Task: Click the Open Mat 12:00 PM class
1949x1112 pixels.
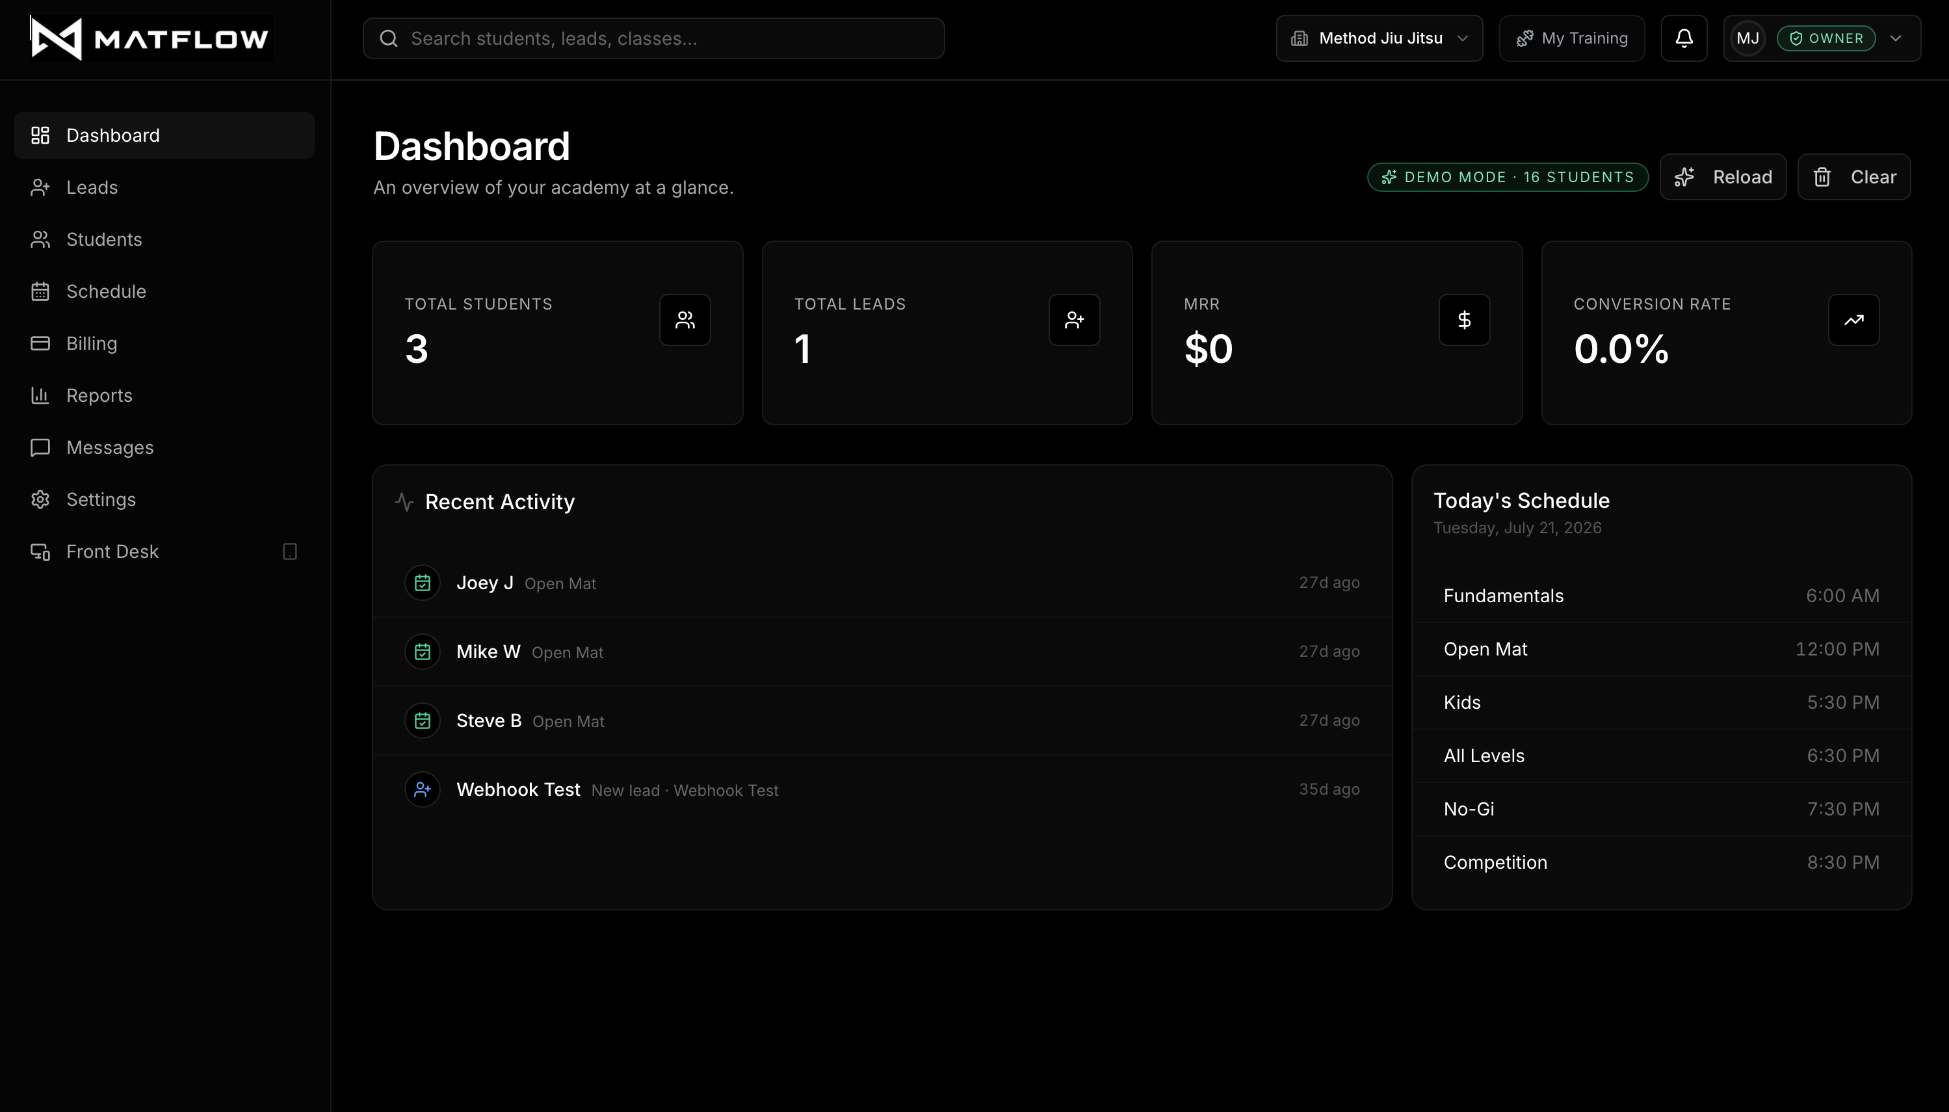Action: click(x=1661, y=649)
